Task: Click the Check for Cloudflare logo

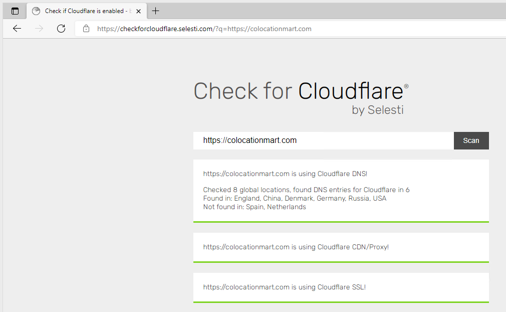Action: (x=301, y=92)
